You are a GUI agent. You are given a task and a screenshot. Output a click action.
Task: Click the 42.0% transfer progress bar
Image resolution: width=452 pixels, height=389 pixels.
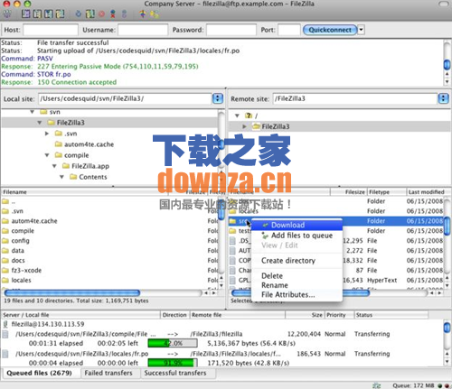[x=173, y=343]
